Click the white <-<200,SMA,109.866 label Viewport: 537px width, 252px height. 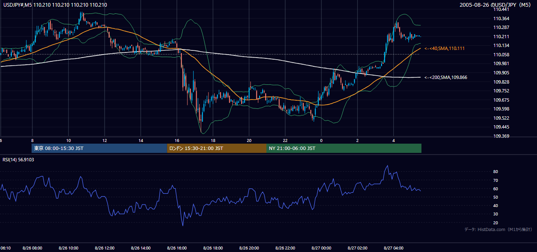click(x=445, y=77)
